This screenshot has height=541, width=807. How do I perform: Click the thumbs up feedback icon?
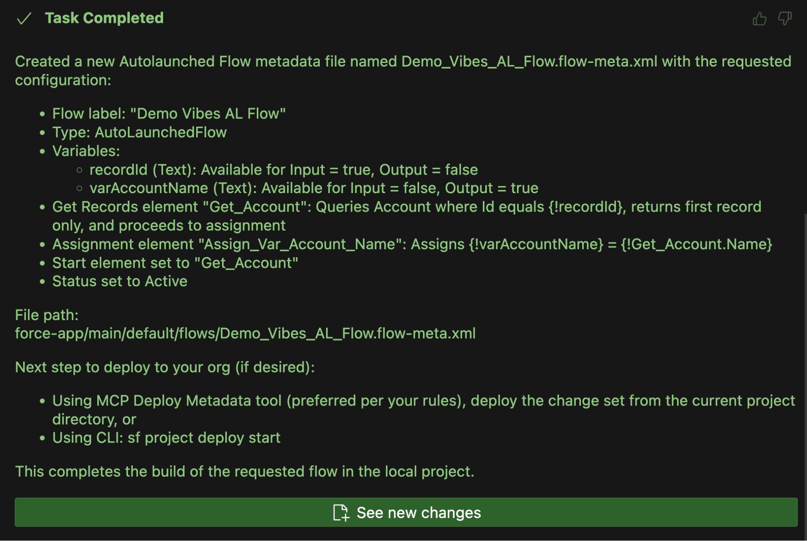coord(759,19)
